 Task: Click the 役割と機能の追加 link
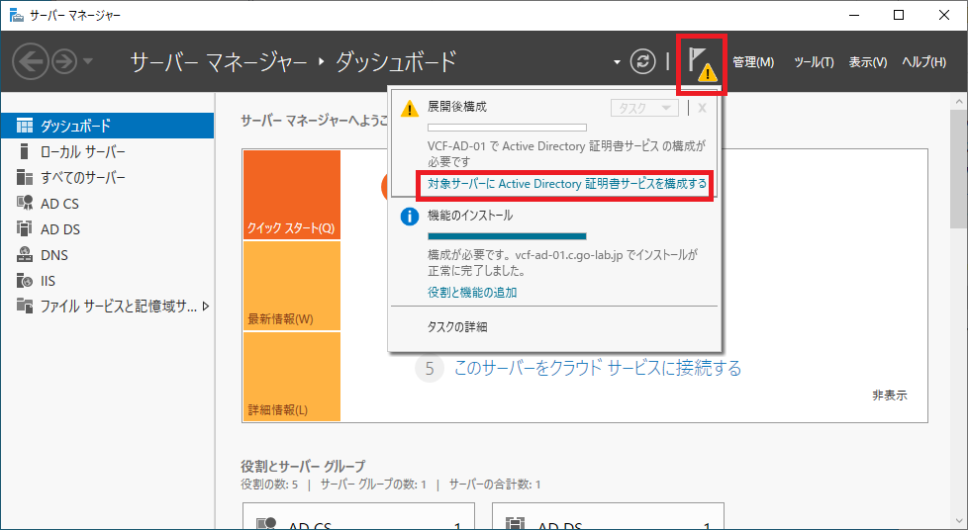coord(472,293)
